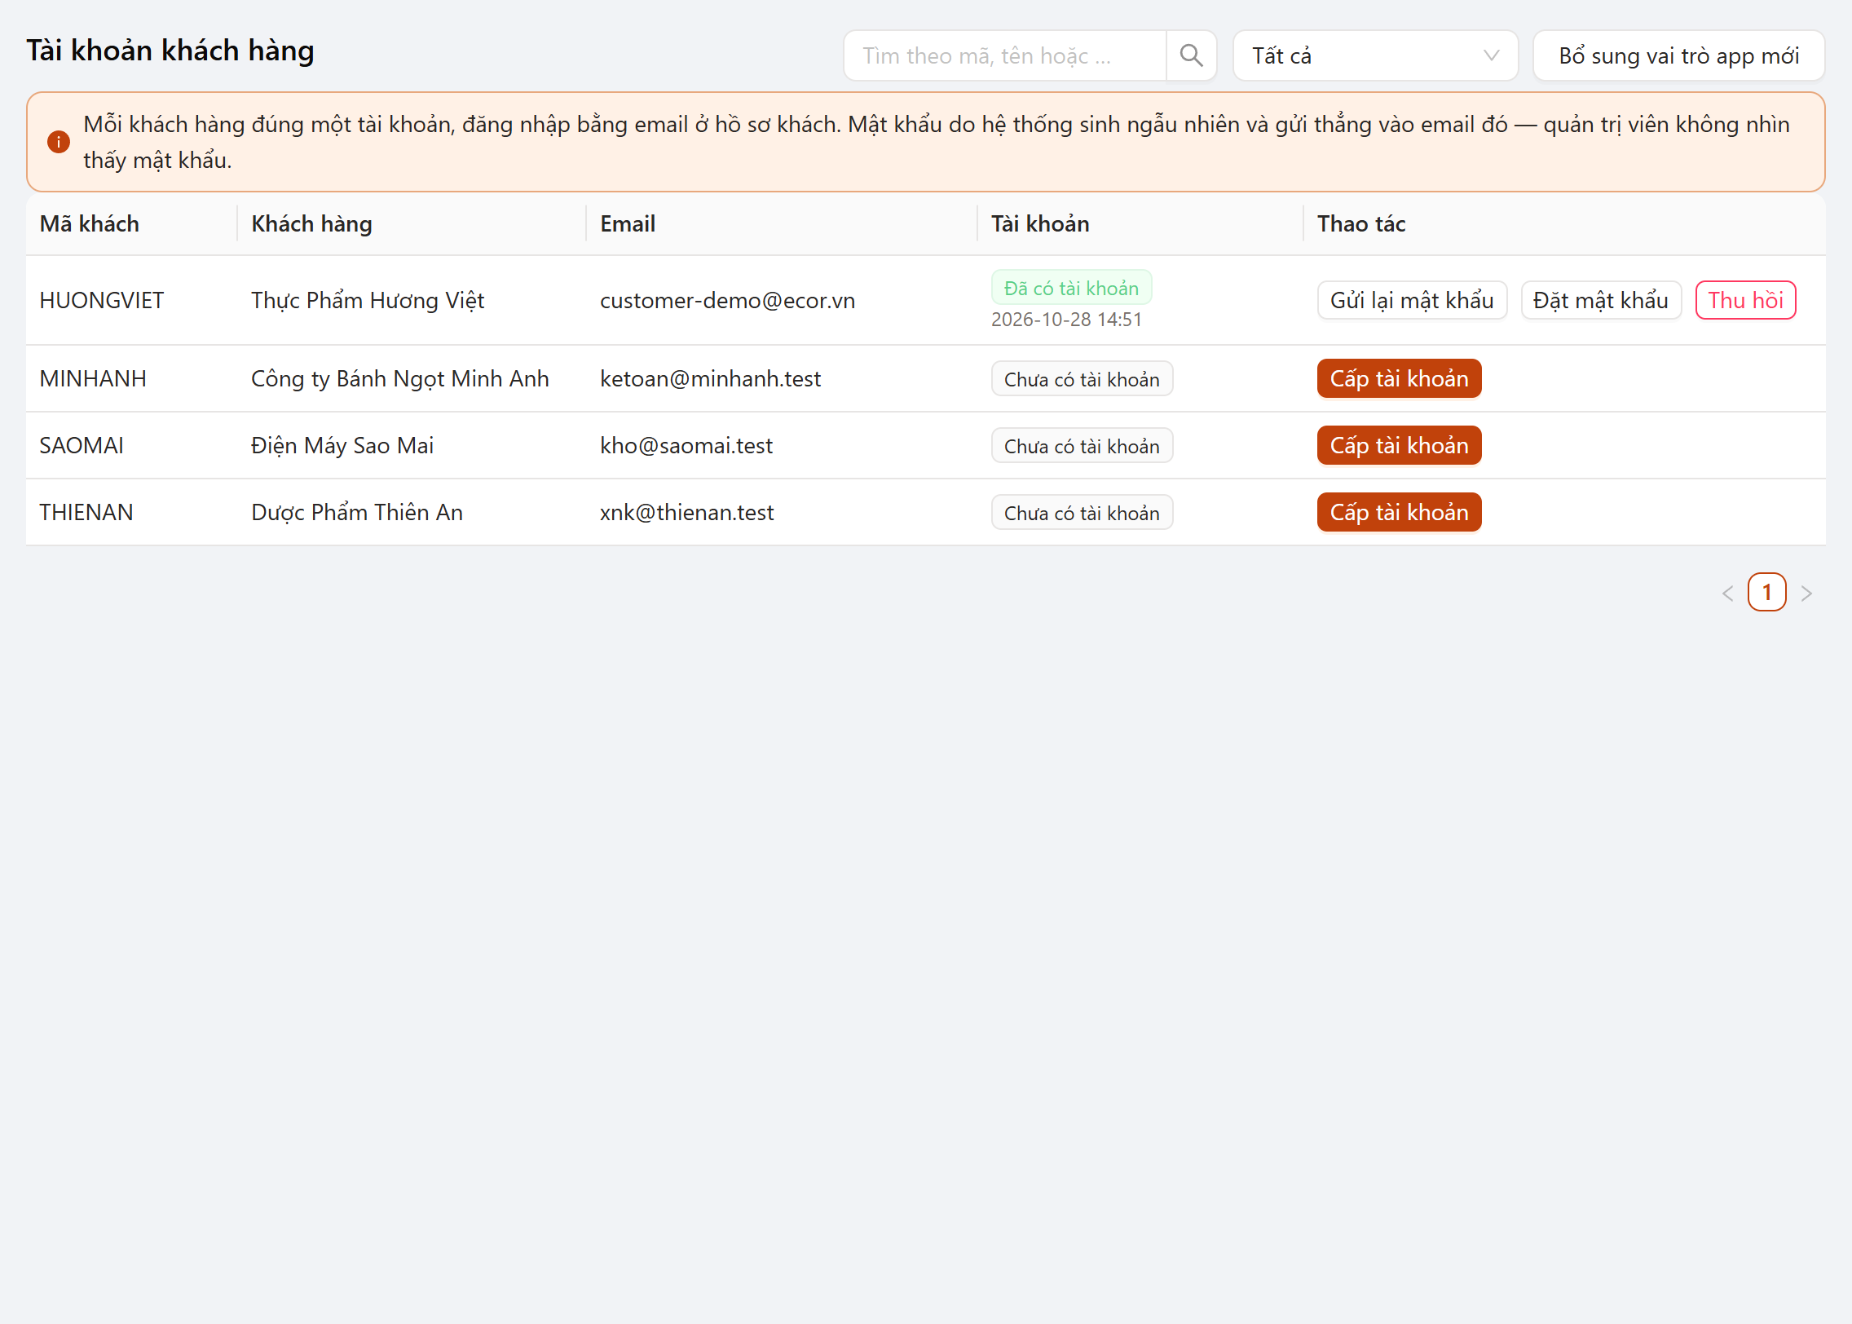Click the 'Email' column header
This screenshot has width=1852, height=1324.
(x=782, y=223)
